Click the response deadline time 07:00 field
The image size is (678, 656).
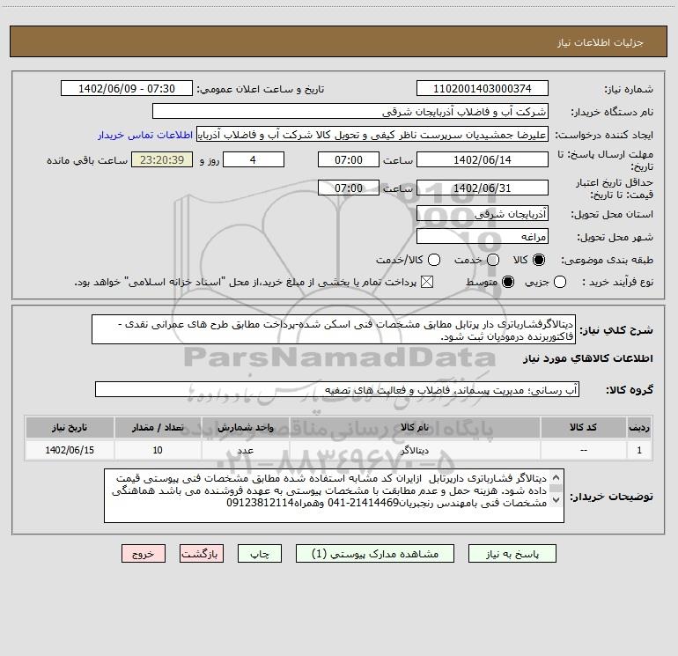pyautogui.click(x=349, y=159)
